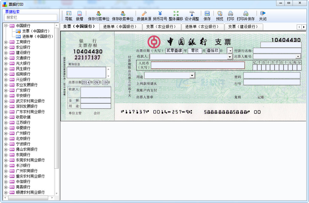309x203 pixels.
Task: Click the 附加信息 box down scroll arrow
Action: pyautogui.click(x=108, y=76)
